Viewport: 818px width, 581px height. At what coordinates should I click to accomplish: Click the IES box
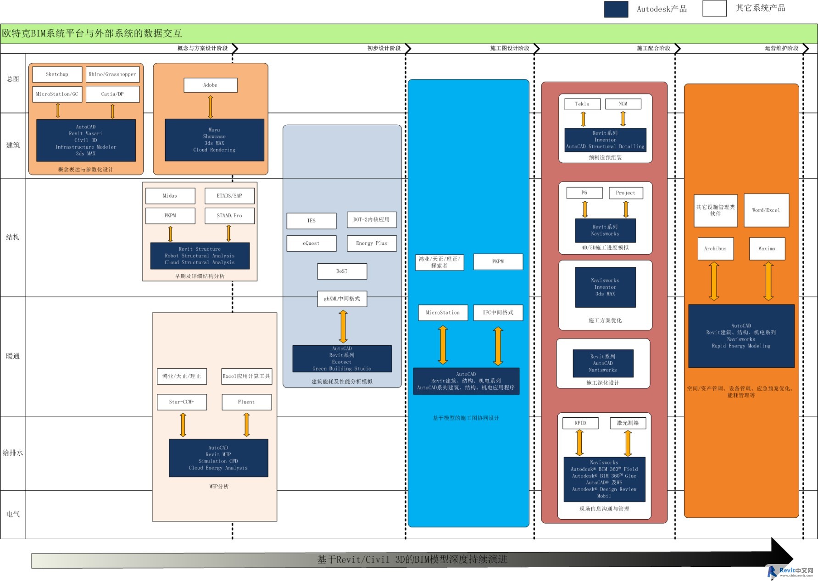point(312,221)
